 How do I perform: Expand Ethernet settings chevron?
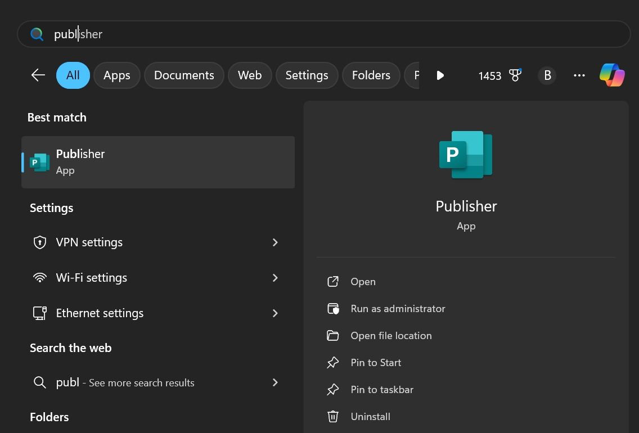[275, 313]
